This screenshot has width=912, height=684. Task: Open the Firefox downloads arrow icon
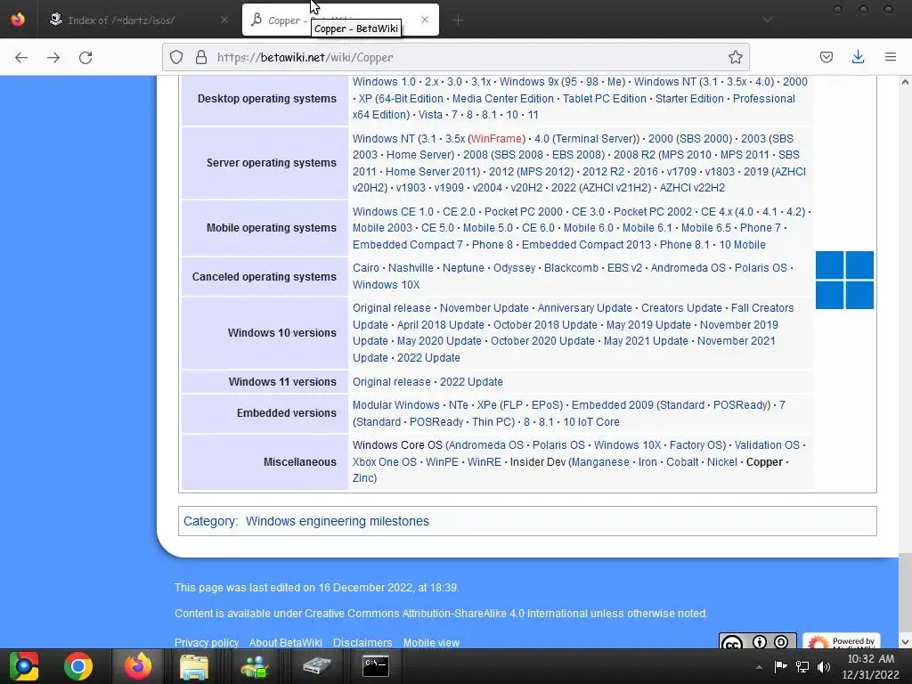858,57
